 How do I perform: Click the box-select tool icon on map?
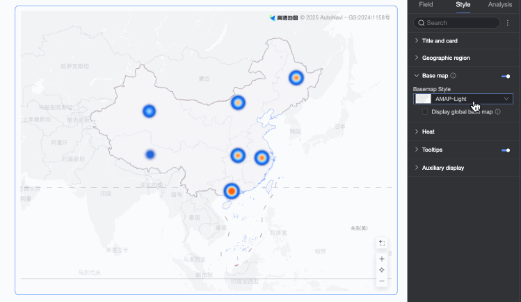[x=382, y=243]
